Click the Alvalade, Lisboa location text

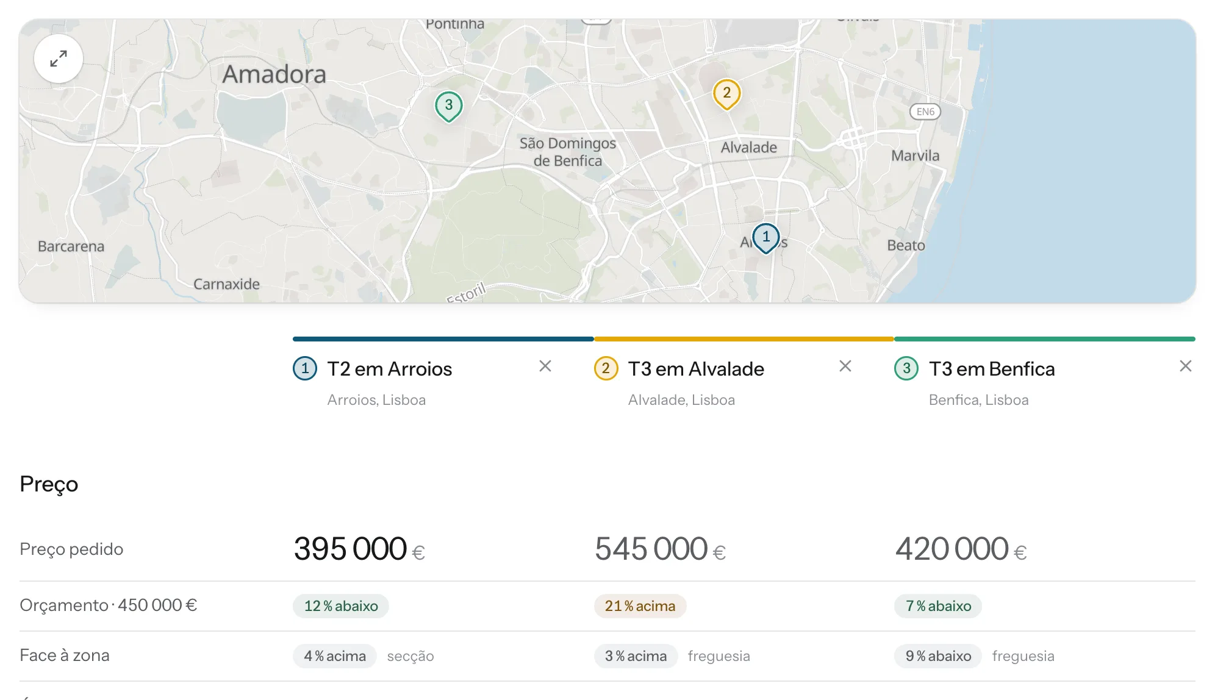681,400
